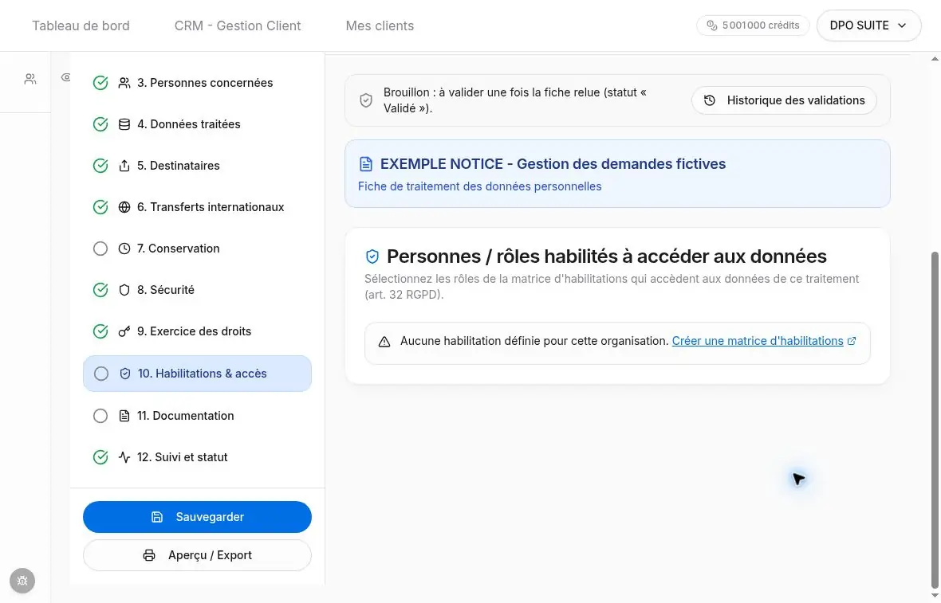Click the Brouillon status message text
The height and width of the screenshot is (603, 941).
tap(515, 100)
